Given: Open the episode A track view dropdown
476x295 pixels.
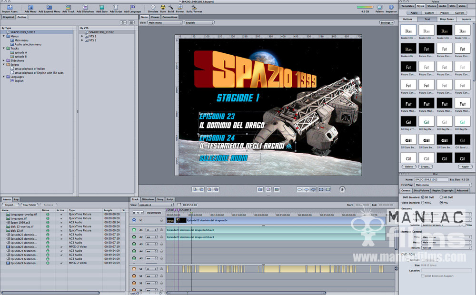Looking at the screenshot, I should (156, 205).
